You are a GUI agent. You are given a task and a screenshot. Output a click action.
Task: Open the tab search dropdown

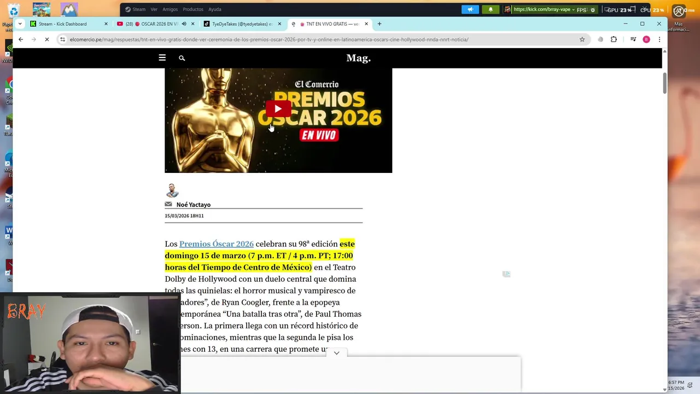point(20,24)
